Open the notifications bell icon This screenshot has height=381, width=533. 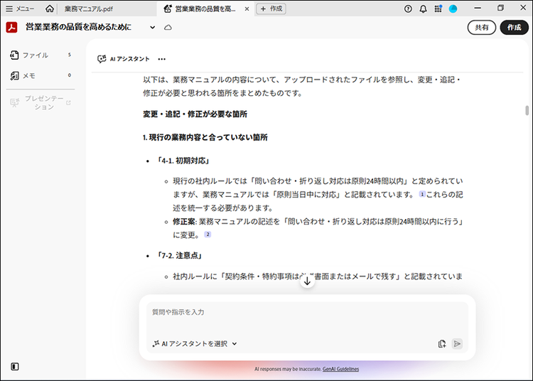click(x=424, y=9)
